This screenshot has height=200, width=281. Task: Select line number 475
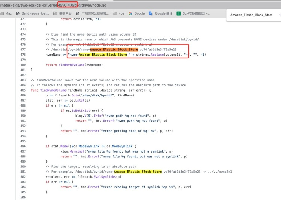[x=23, y=39]
